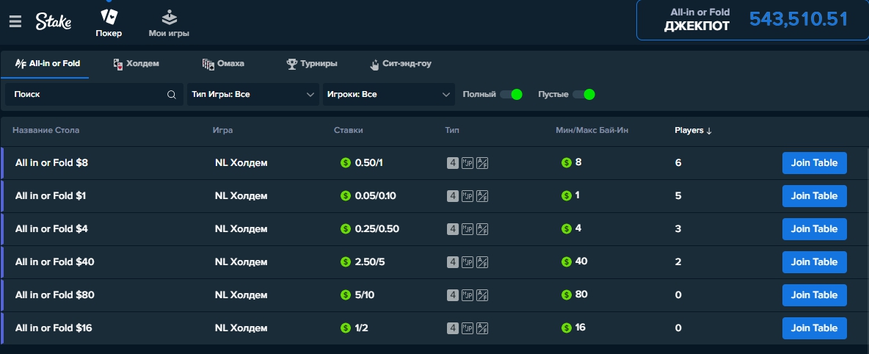
Task: Click the 4-player type icon in $8 row
Action: click(453, 163)
